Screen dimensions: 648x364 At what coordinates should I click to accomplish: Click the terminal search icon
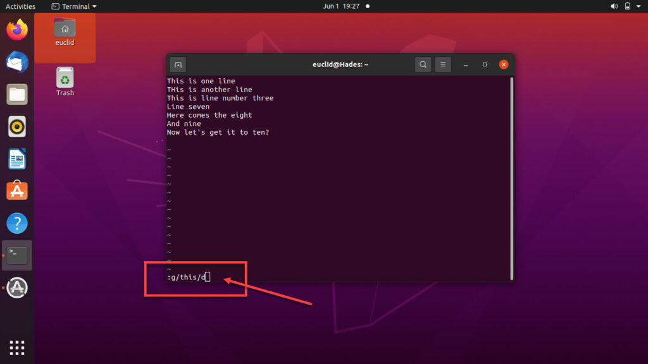point(423,64)
